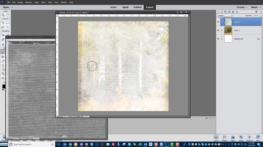Expand the Create dropdown arrow
The width and height of the screenshot is (263, 147).
pos(247,7)
